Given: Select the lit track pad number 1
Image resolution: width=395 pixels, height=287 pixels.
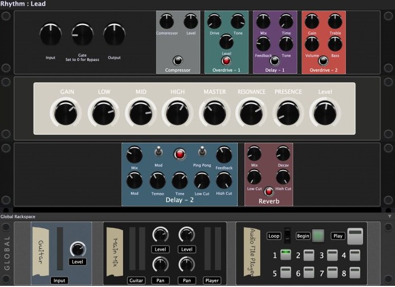Looking at the screenshot, I should pyautogui.click(x=286, y=256).
